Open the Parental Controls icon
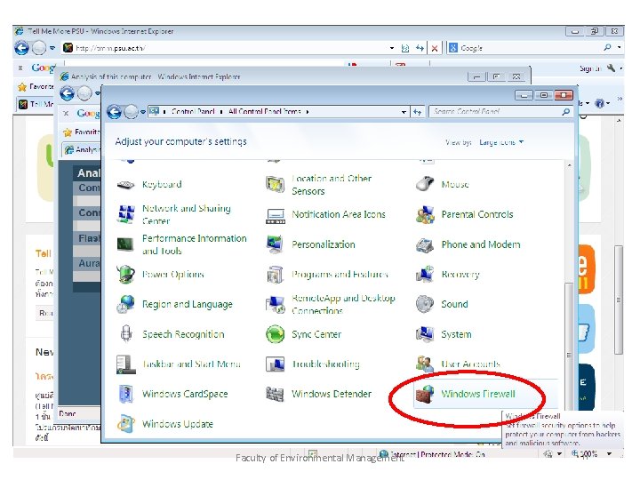The width and height of the screenshot is (640, 480). coord(425,214)
